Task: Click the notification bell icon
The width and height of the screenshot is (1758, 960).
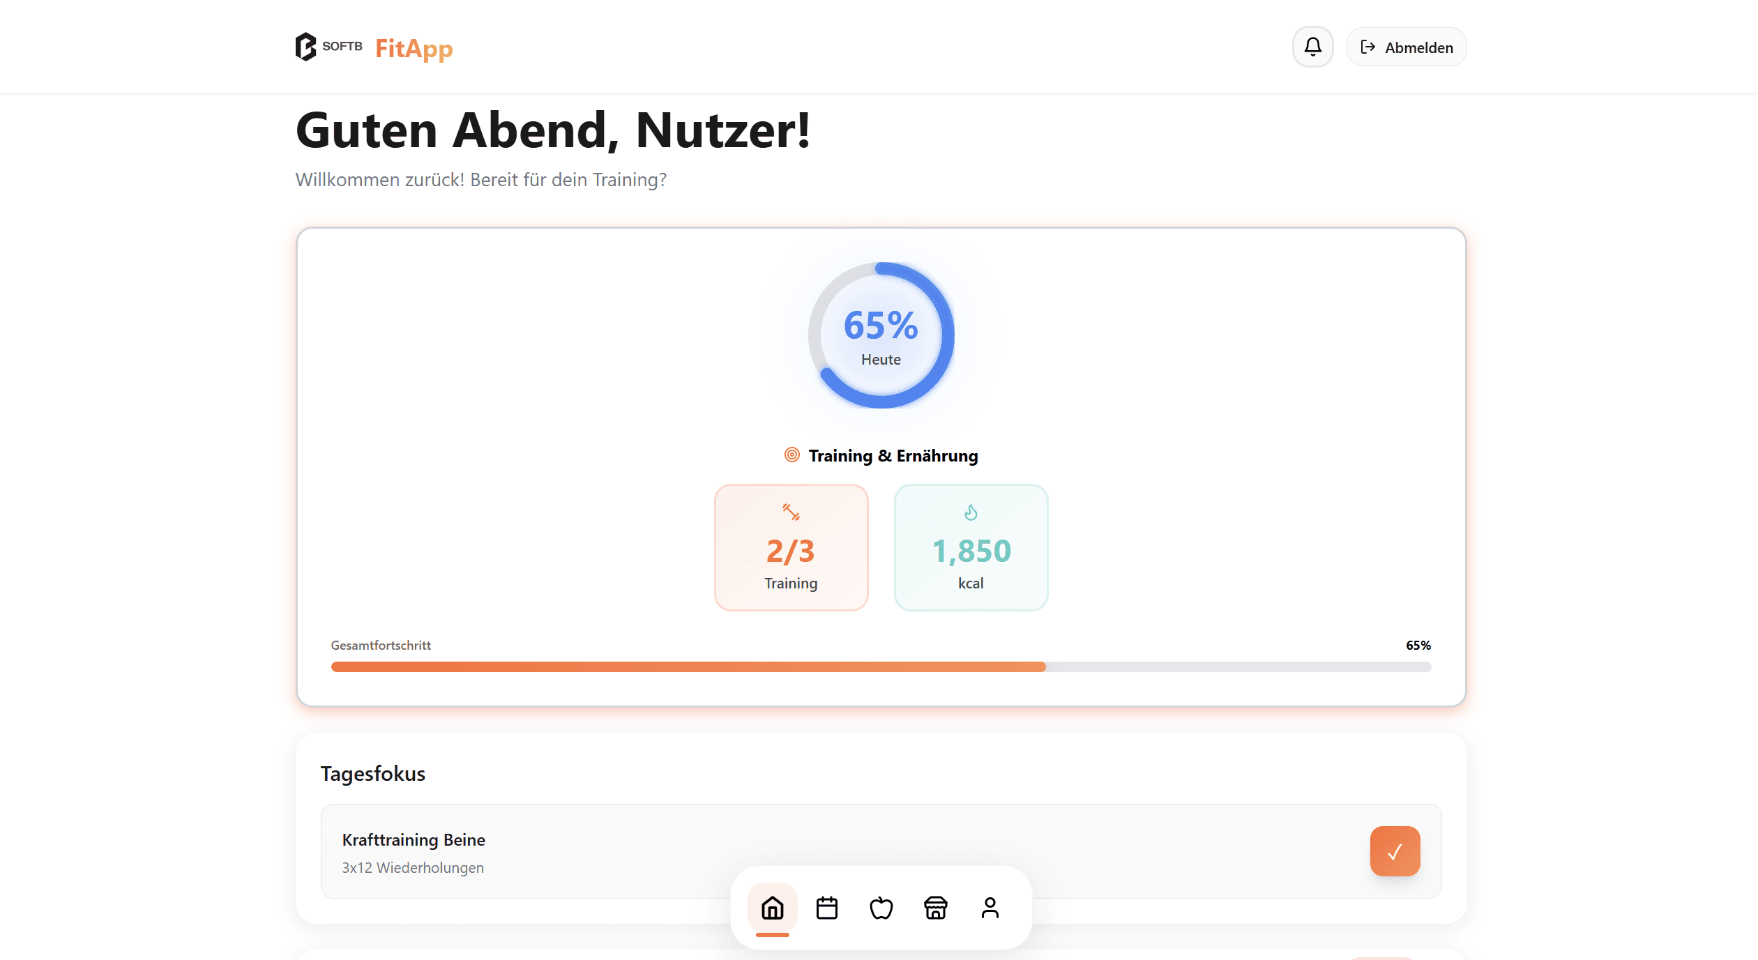Action: pyautogui.click(x=1312, y=47)
